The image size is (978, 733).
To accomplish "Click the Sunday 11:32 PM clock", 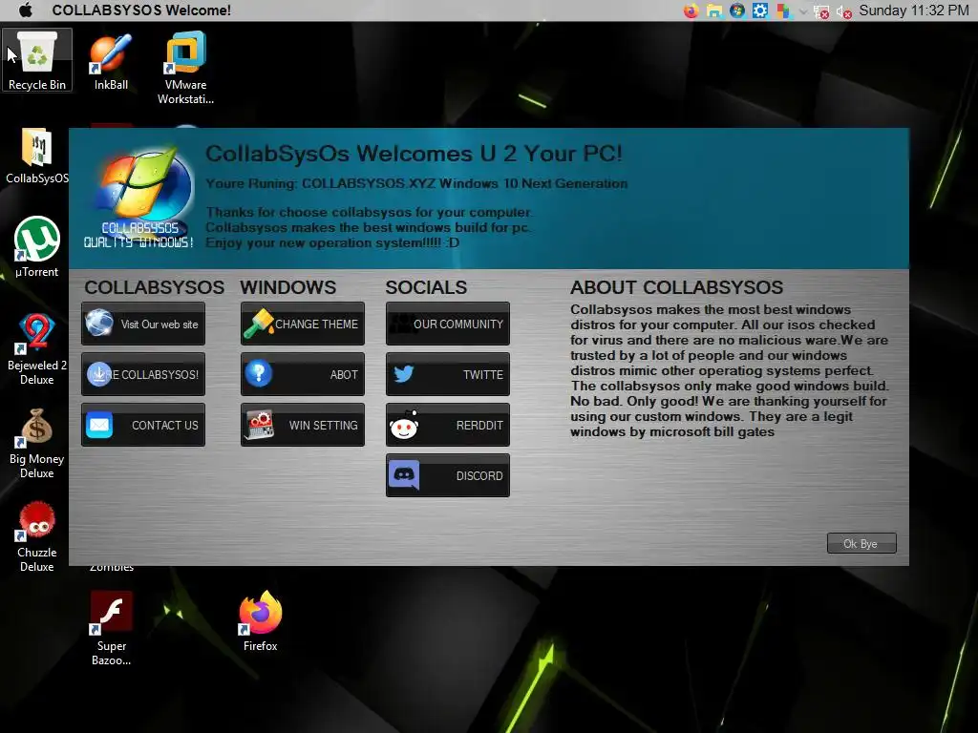I will click(x=914, y=10).
